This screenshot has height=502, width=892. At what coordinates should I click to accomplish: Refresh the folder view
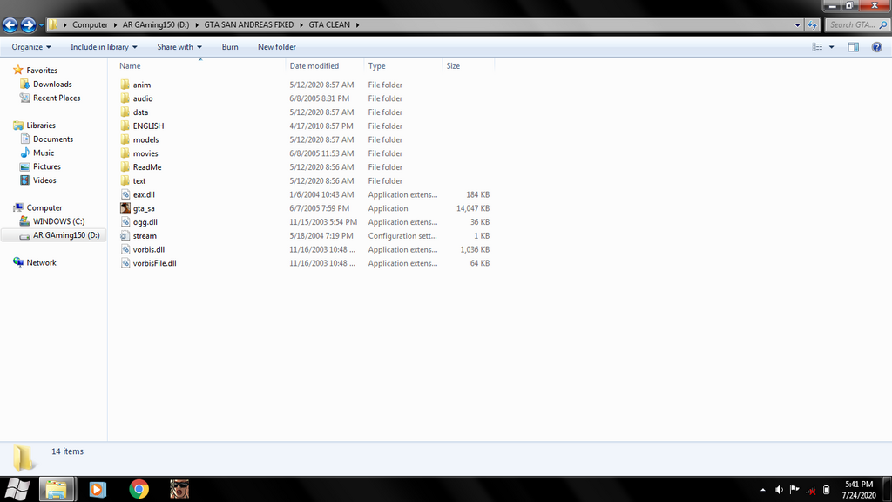tap(812, 24)
